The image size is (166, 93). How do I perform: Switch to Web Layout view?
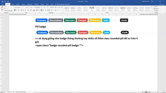[x=149, y=92]
